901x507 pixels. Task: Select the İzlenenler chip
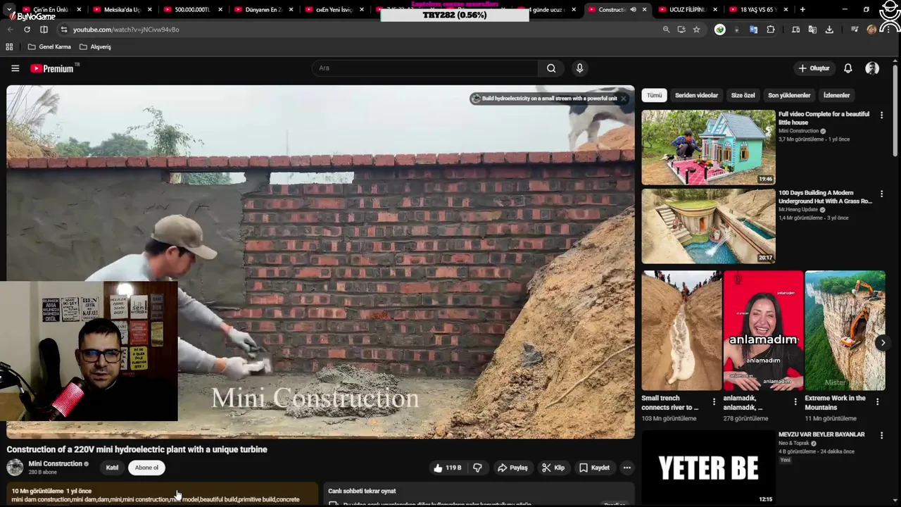click(837, 95)
